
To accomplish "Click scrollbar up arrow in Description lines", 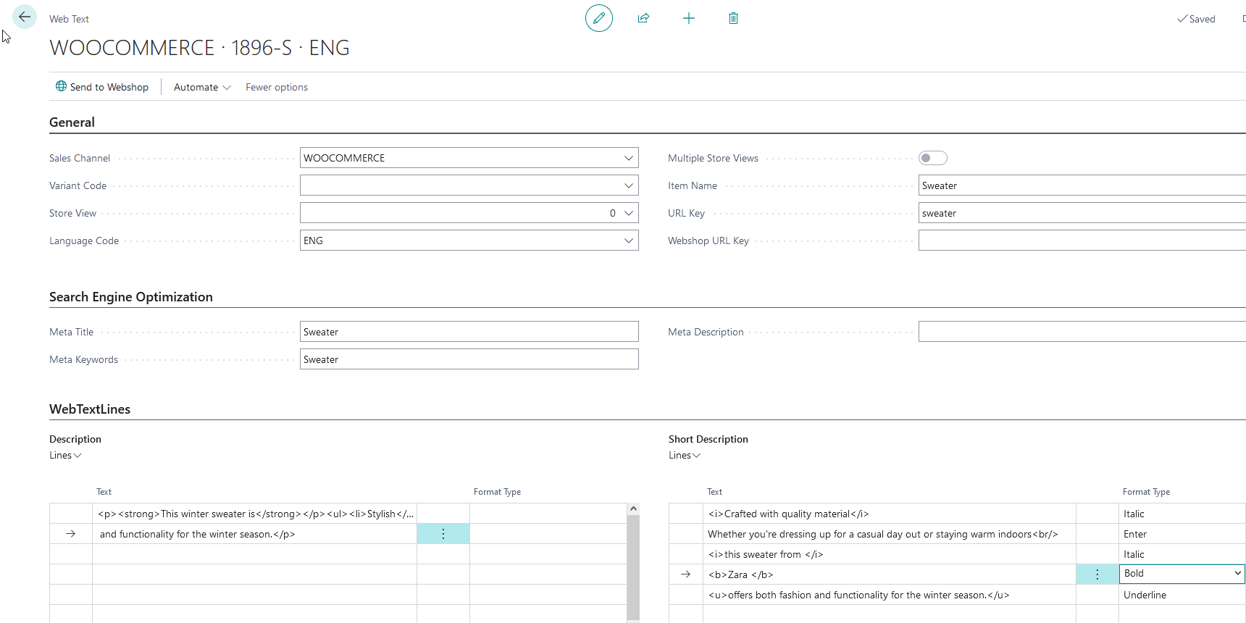I will pos(633,509).
